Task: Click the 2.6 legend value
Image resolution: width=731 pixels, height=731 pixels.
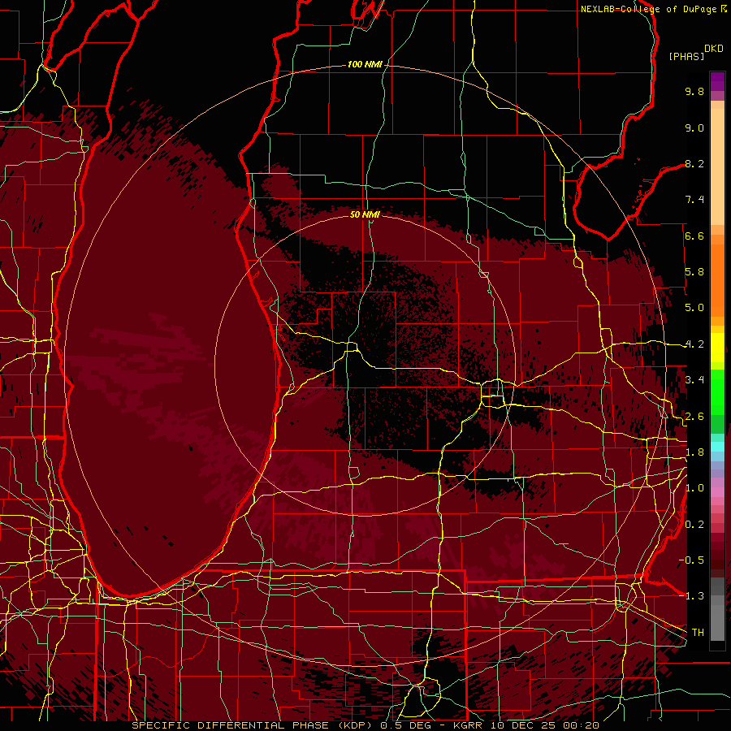Action: click(x=694, y=417)
